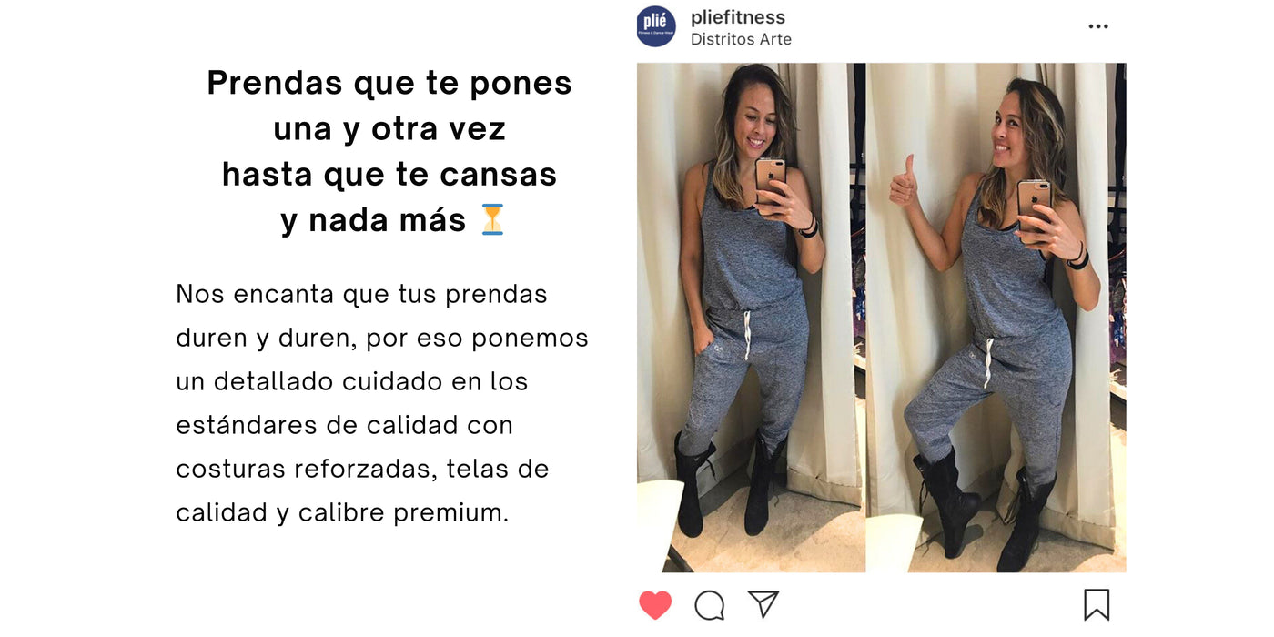Click paragraph line 'Nos encanta que tus prendas'
The width and height of the screenshot is (1274, 637).
[361, 294]
